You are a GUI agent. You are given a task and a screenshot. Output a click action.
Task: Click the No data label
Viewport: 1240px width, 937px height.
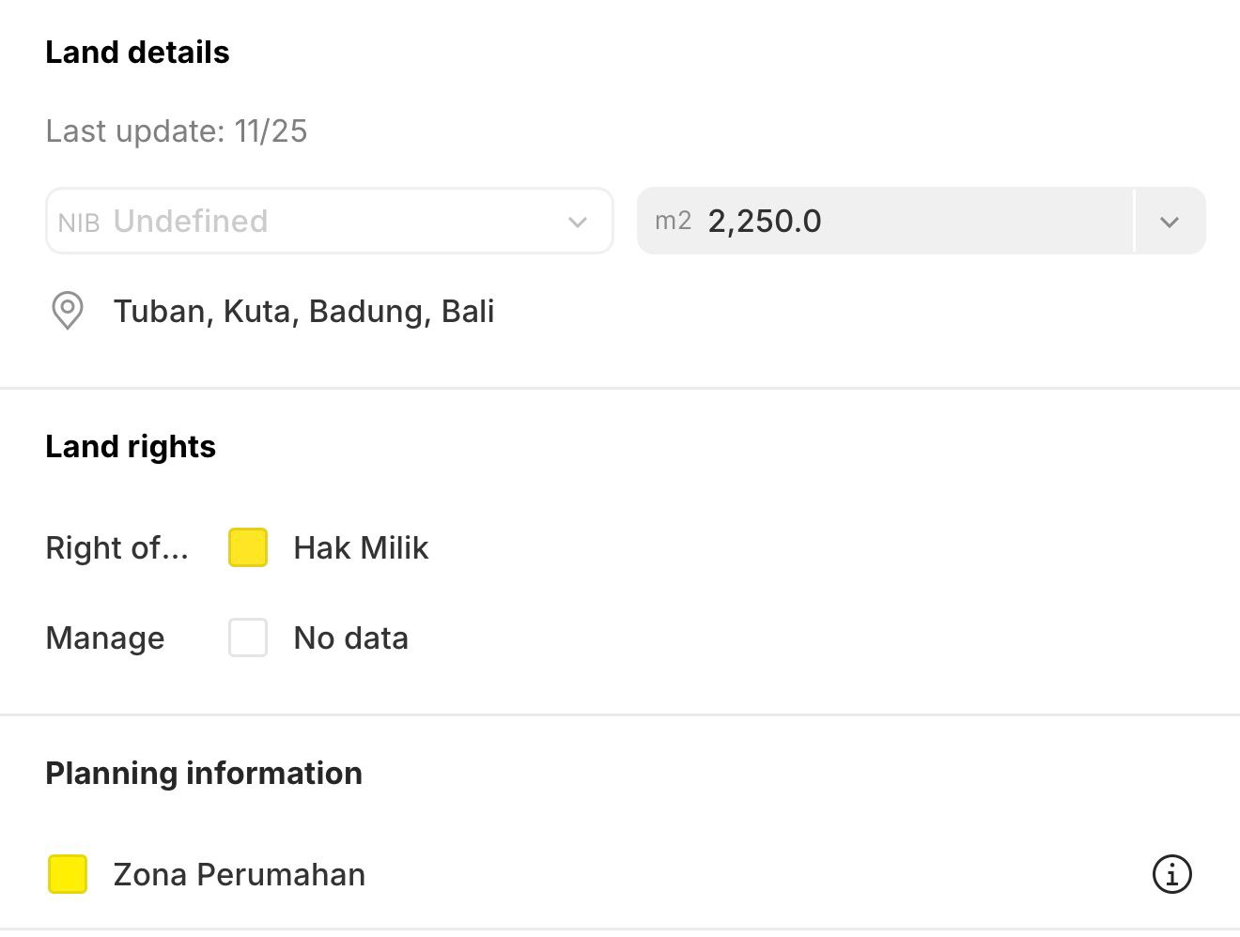[x=350, y=638]
